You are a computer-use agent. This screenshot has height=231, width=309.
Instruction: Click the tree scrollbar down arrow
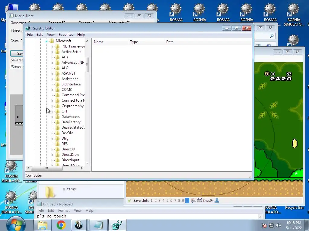tap(87, 163)
